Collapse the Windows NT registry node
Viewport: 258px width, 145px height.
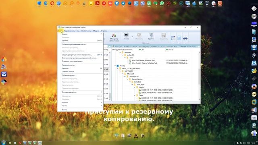tap(125, 77)
